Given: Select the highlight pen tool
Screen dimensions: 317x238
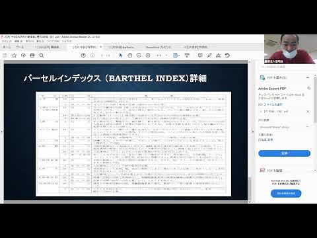Looking at the screenshot, I should [209, 56].
